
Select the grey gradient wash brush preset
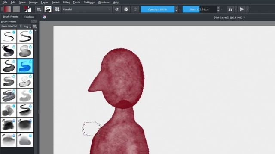tap(9, 140)
